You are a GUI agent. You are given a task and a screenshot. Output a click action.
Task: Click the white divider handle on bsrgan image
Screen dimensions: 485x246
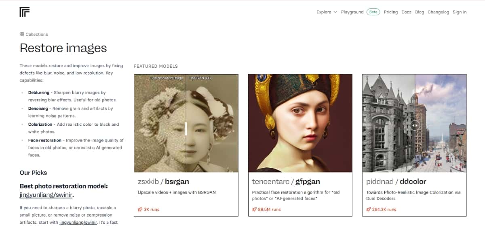pos(186,128)
